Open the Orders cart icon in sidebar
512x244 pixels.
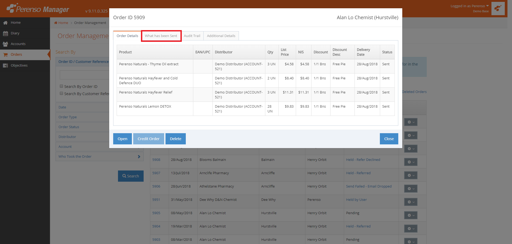pyautogui.click(x=5, y=55)
